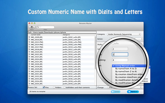Choose By name(from Z to A) sort option
The height and width of the screenshot is (103, 165).
coord(126,71)
